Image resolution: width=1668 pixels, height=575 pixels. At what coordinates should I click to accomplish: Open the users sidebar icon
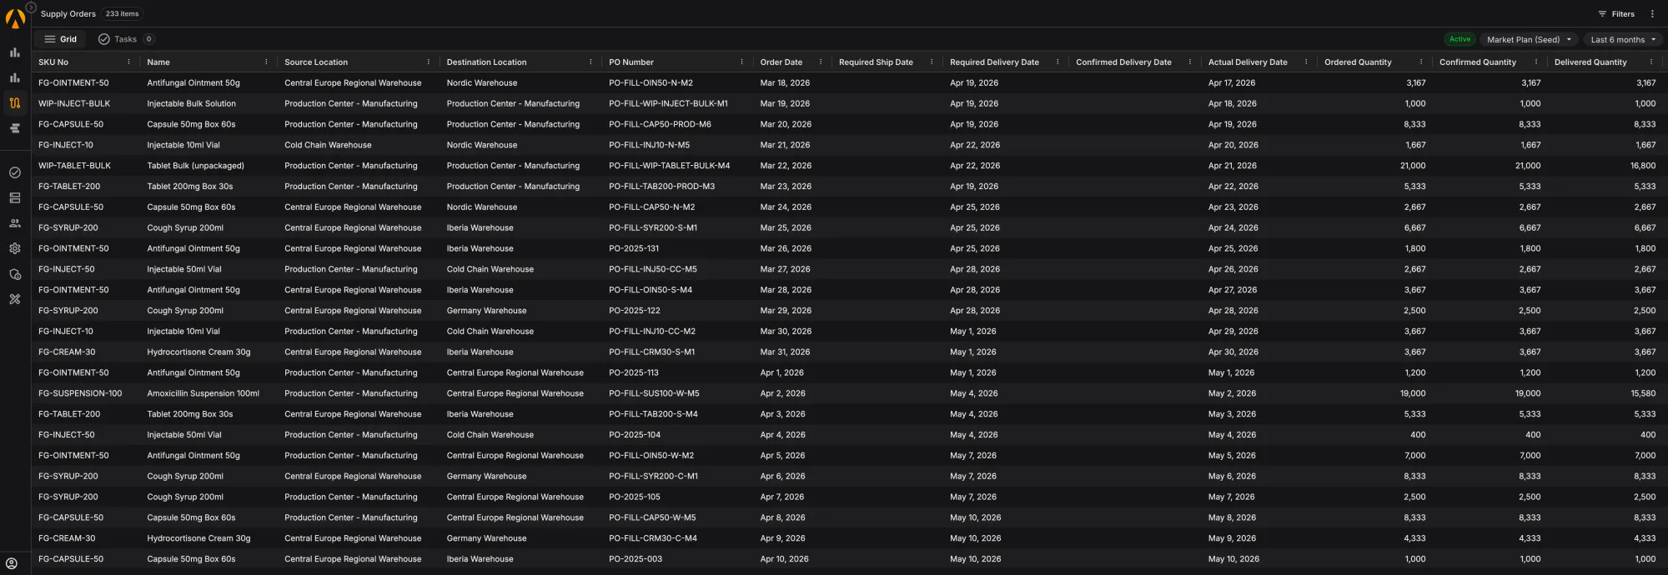pyautogui.click(x=15, y=223)
